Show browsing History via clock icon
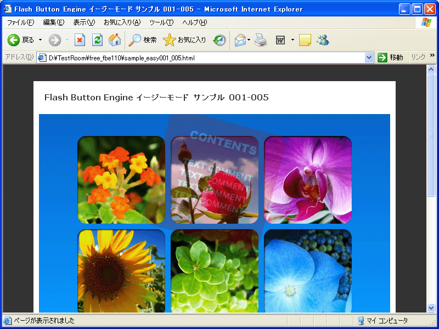Screen dimensions: 439x329 (219, 40)
